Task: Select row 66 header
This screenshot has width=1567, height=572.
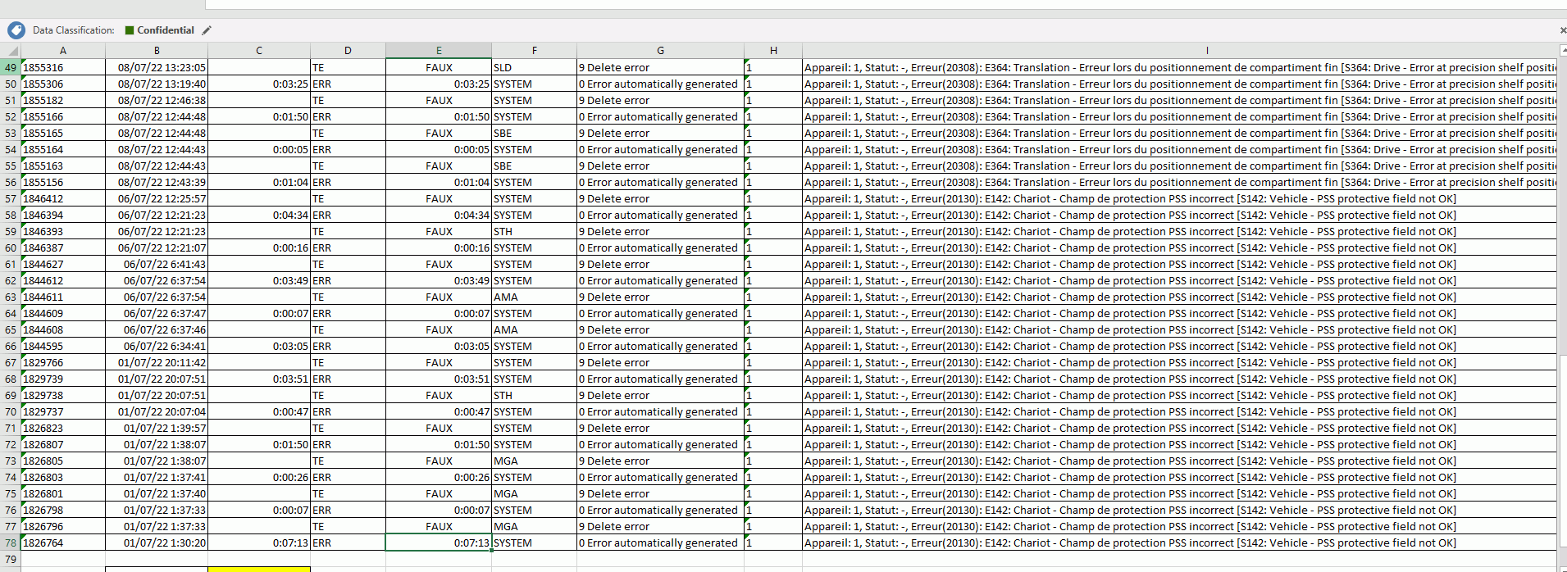Action: tap(11, 346)
